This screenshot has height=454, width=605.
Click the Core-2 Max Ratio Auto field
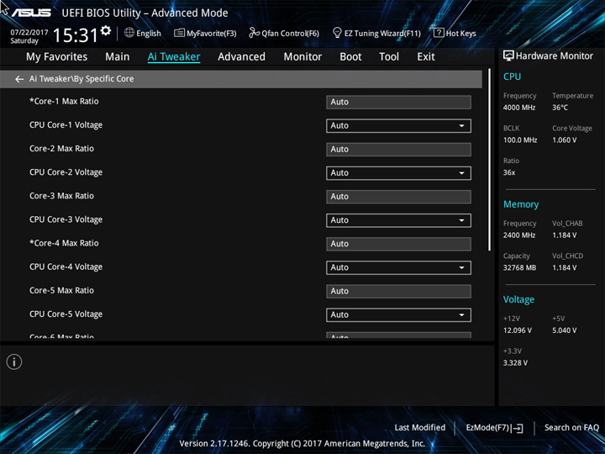click(x=398, y=150)
